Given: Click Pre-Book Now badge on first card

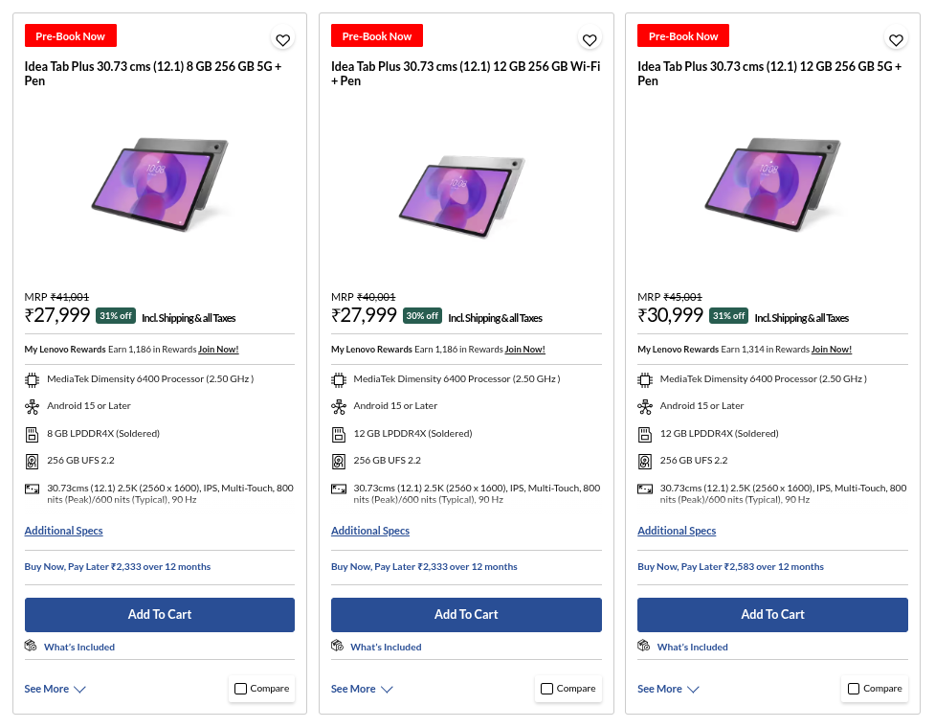Looking at the screenshot, I should 71,36.
